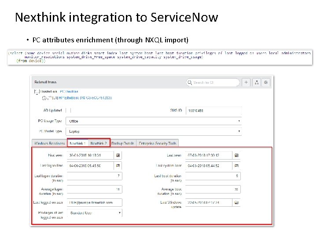Click the PC Usage Type label
This screenshot has height=238, width=317.
[50, 121]
